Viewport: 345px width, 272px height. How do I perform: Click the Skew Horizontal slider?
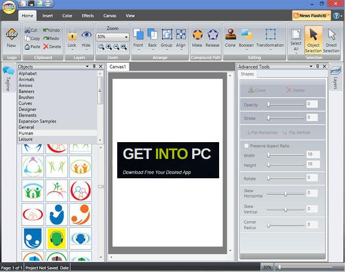[285, 194]
